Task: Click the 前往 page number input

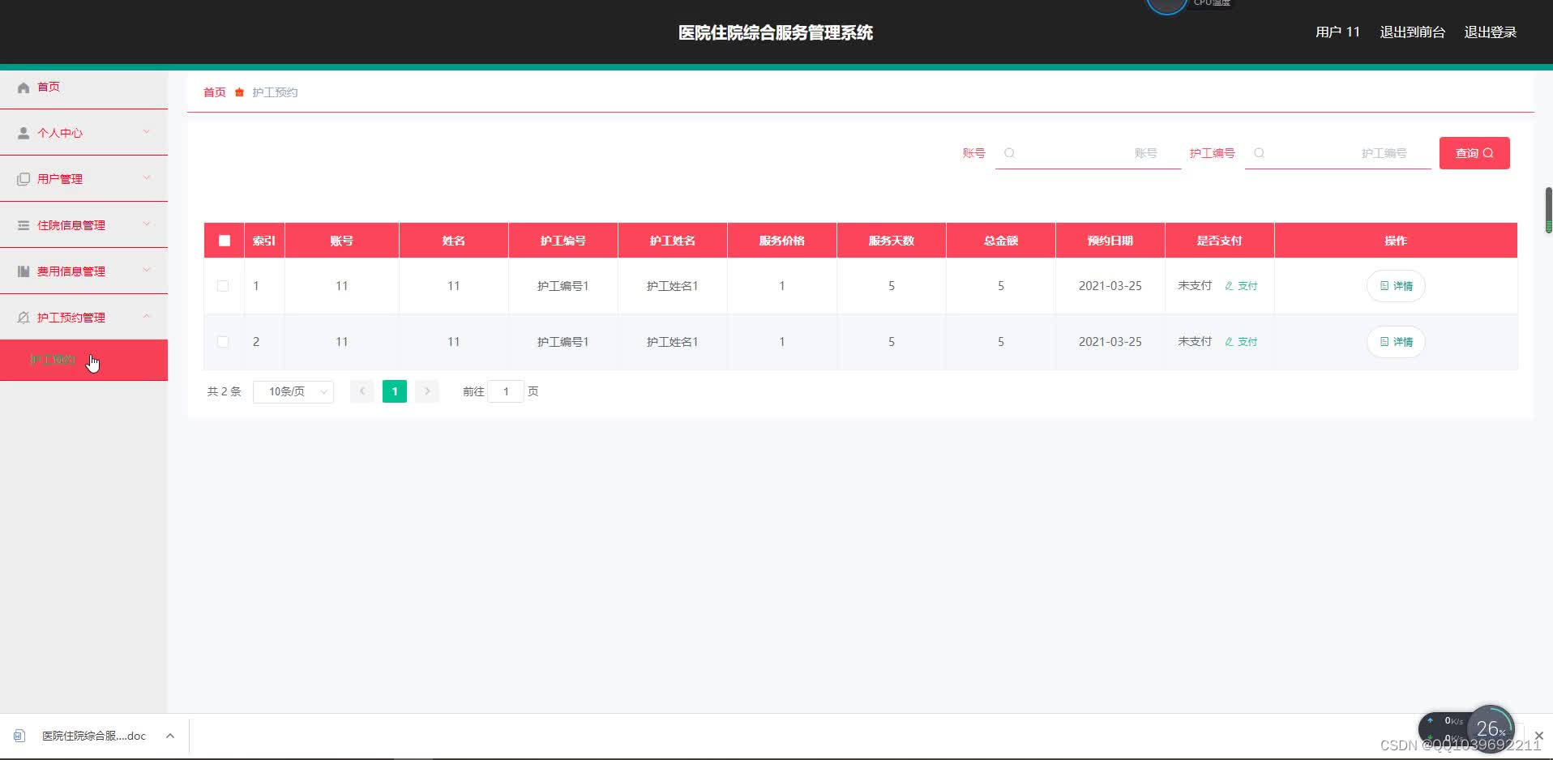Action: (x=506, y=391)
